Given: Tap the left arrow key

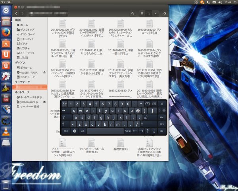Looking at the screenshot, I should click(x=135, y=131).
